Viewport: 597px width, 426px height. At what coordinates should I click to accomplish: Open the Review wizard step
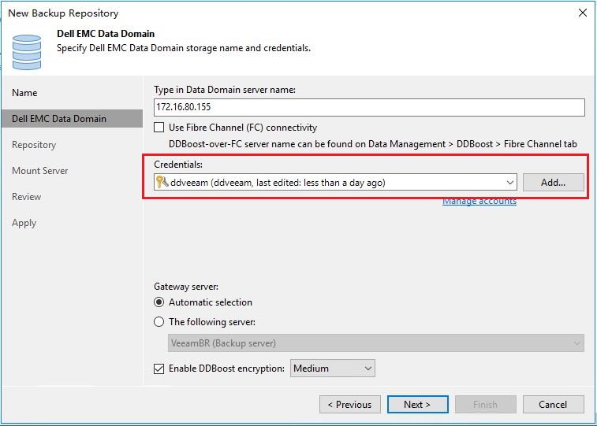point(26,197)
